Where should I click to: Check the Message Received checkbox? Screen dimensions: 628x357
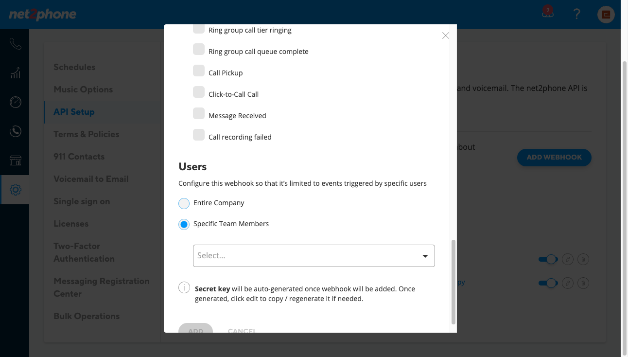[199, 114]
